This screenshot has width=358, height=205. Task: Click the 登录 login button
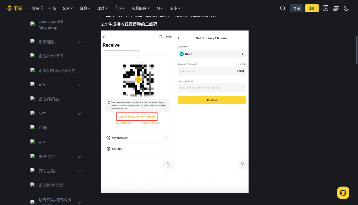click(297, 8)
